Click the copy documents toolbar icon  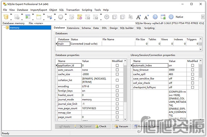tap(115, 17)
